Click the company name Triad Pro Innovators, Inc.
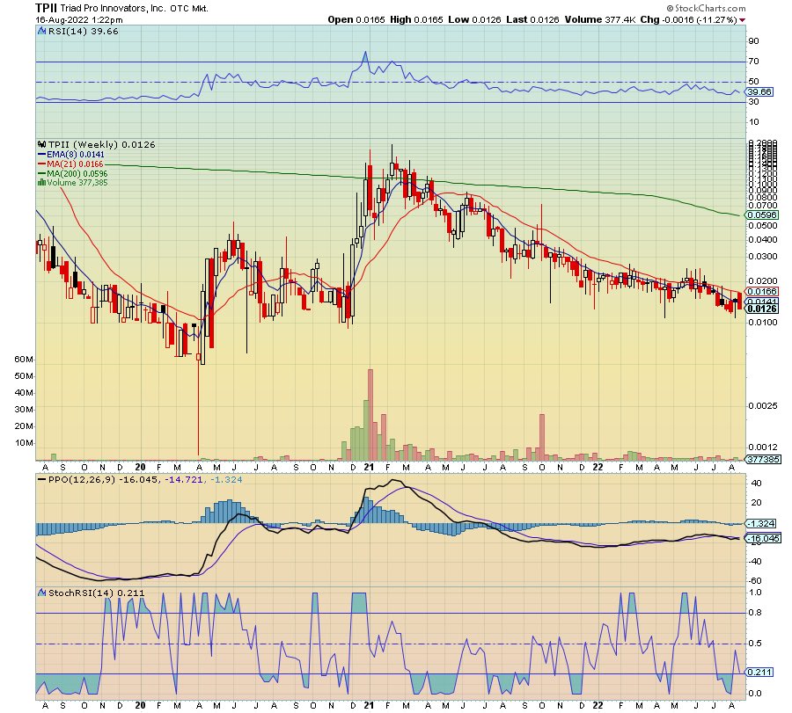Screen dimensions: 792x713 [114, 9]
